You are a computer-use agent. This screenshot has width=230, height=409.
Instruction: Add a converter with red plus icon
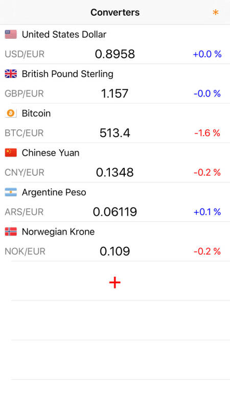(114, 283)
